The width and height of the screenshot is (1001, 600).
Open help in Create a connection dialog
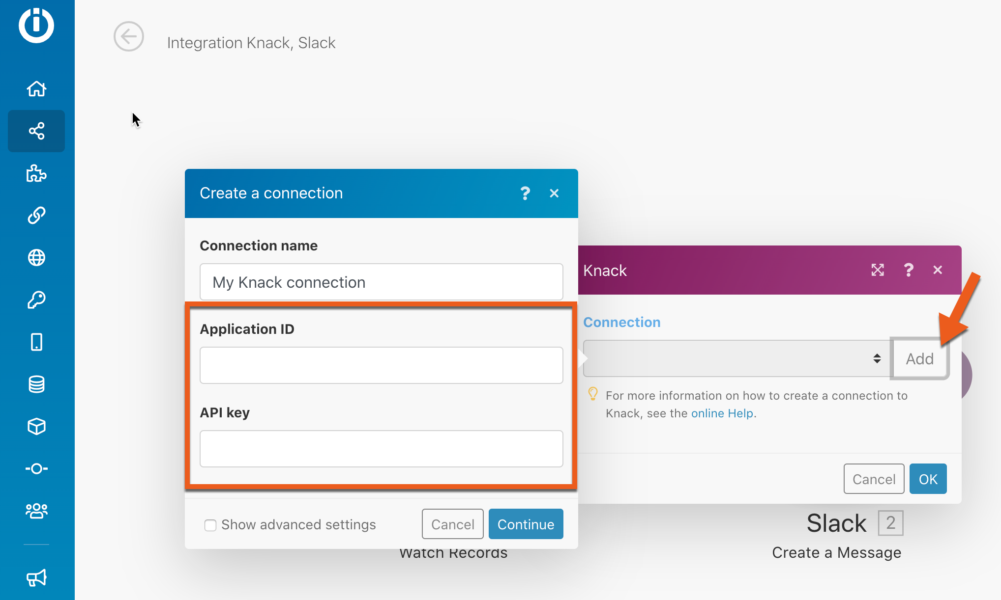(525, 193)
